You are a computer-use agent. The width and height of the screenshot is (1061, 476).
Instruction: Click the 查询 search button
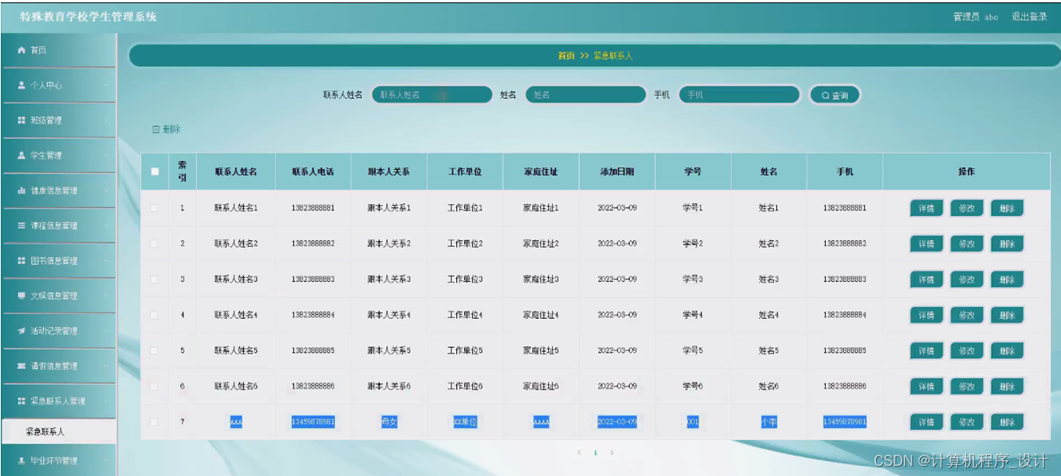pyautogui.click(x=835, y=95)
